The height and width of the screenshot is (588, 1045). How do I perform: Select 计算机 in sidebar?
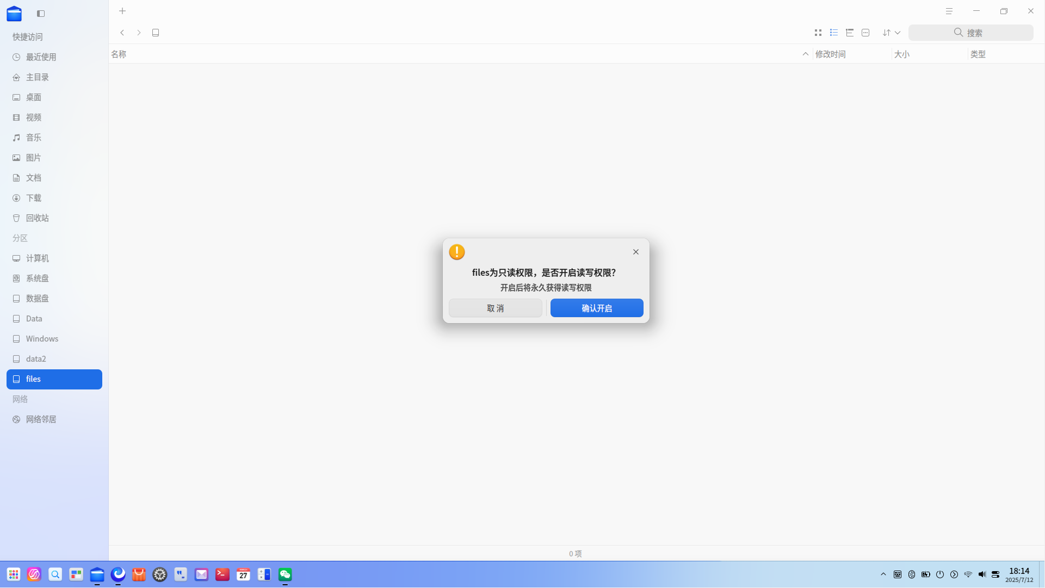(54, 258)
